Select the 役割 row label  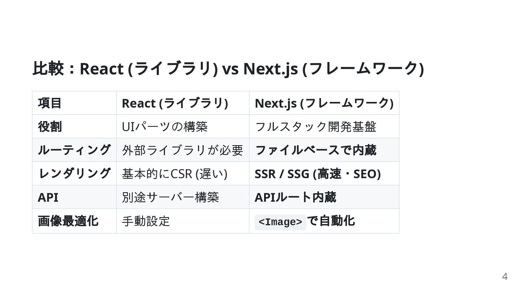50,127
